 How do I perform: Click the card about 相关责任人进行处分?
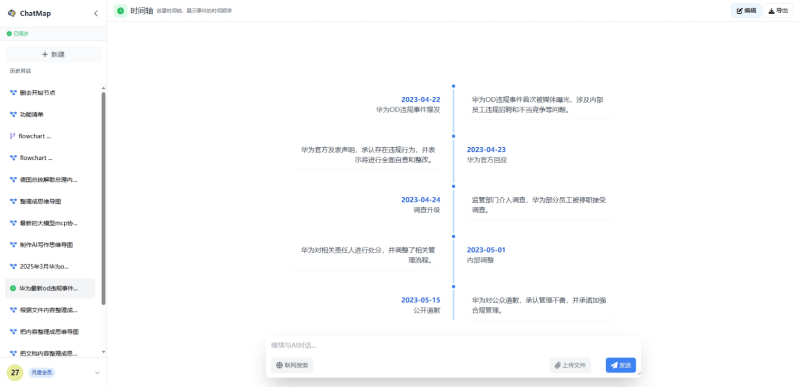(366, 255)
